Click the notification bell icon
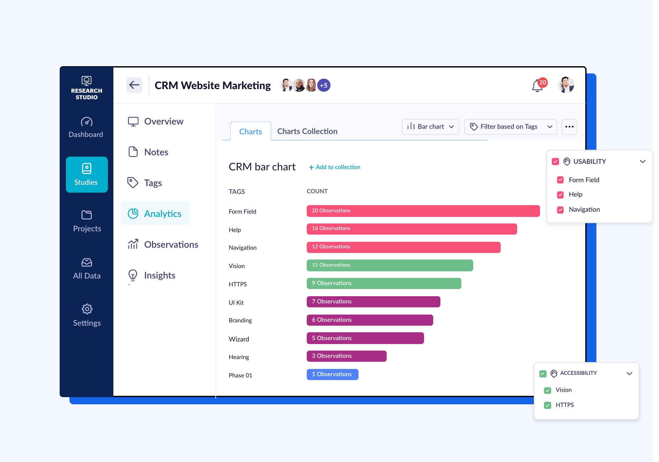This screenshot has height=462, width=659. coord(537,85)
